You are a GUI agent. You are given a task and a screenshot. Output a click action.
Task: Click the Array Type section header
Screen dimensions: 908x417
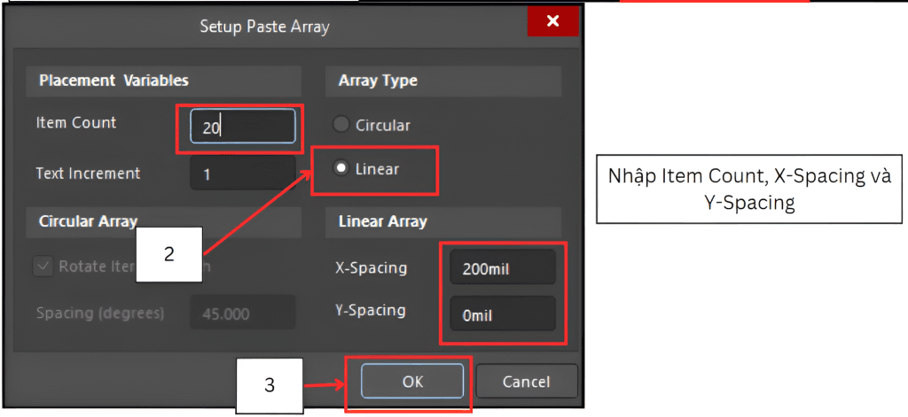pyautogui.click(x=378, y=81)
